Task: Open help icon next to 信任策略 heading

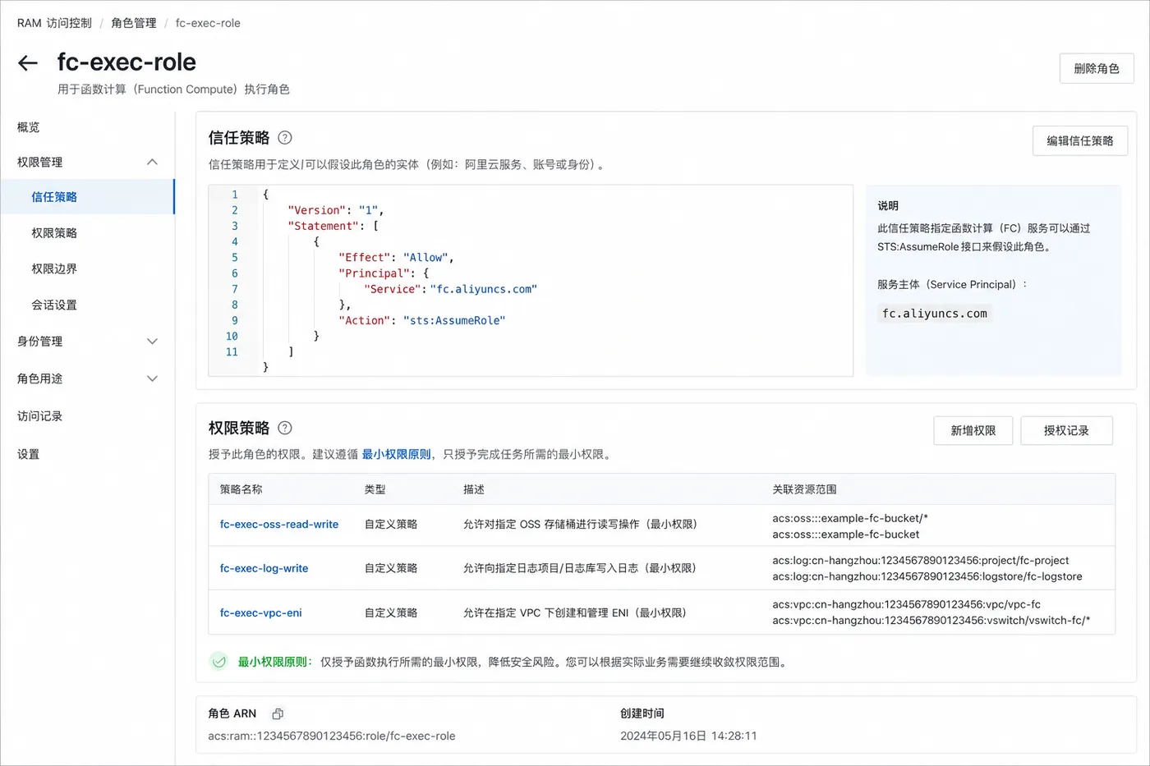Action: tap(285, 138)
